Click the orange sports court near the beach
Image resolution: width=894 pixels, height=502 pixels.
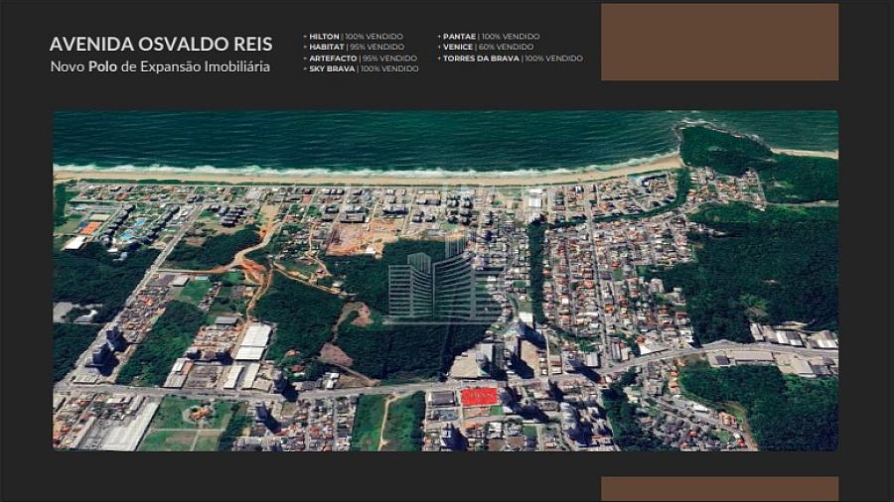[x=89, y=227]
